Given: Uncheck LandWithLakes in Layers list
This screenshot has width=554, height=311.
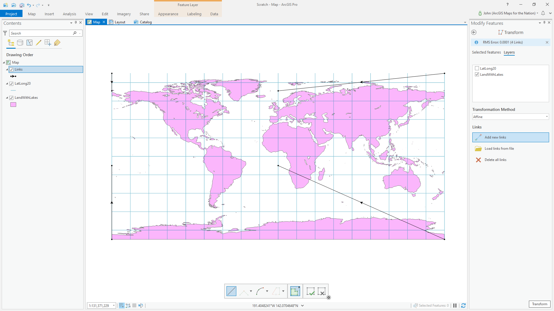Looking at the screenshot, I should 477,75.
